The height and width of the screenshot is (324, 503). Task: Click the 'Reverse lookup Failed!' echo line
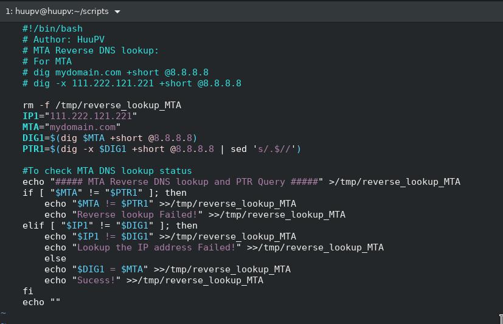point(195,215)
